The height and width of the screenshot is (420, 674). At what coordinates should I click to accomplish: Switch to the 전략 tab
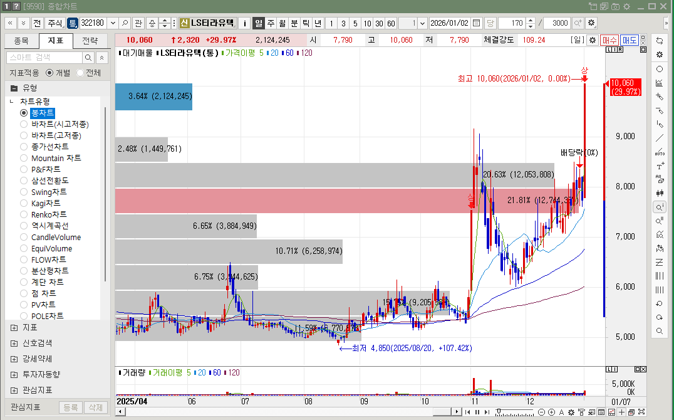pos(90,41)
